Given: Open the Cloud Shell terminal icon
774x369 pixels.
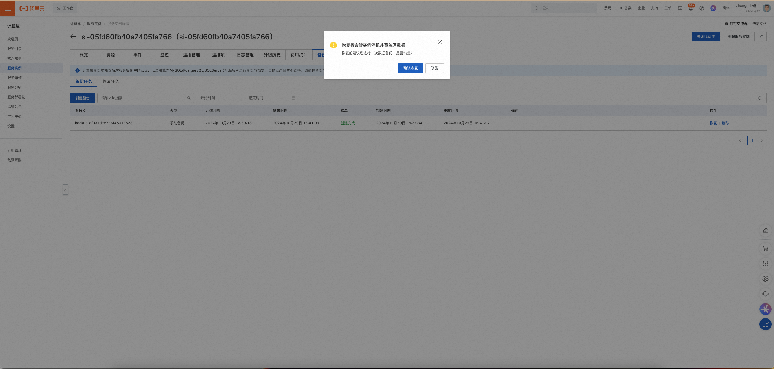Looking at the screenshot, I should click(x=680, y=8).
